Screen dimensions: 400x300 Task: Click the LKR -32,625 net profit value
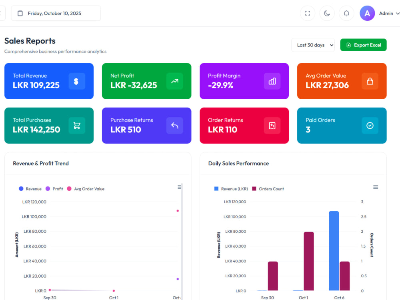[x=134, y=85]
